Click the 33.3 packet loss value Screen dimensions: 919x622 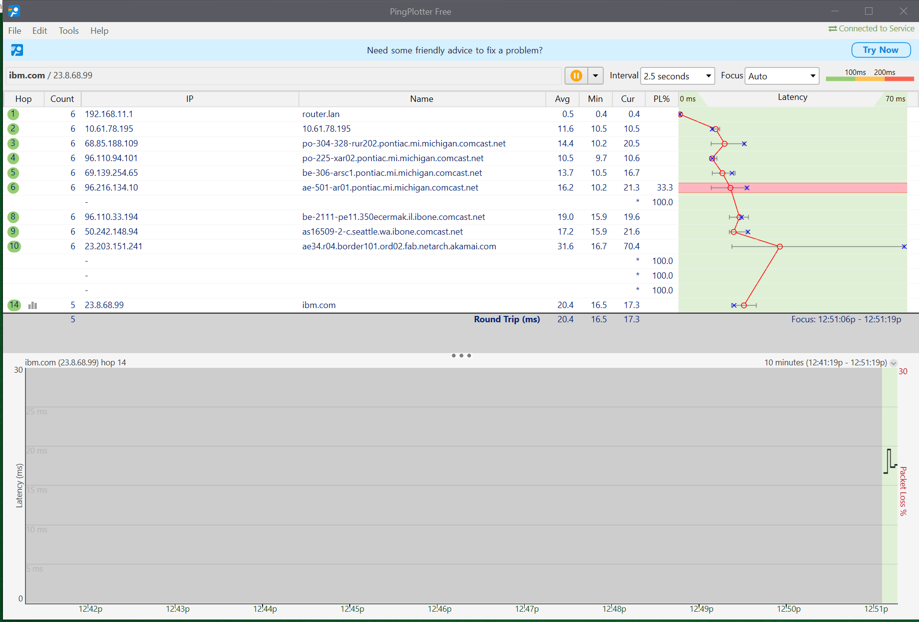click(665, 188)
